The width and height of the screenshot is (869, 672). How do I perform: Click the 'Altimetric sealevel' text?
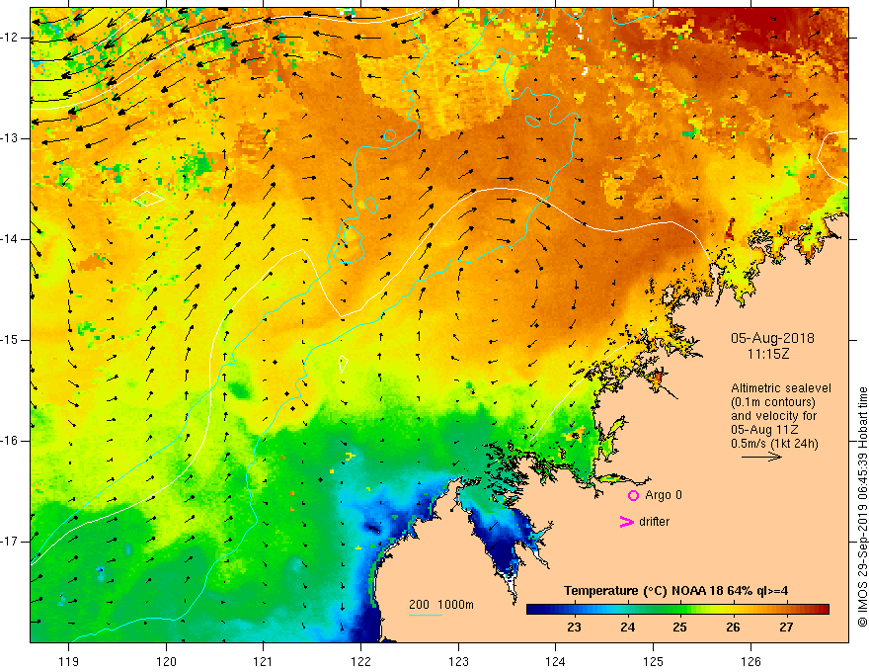pyautogui.click(x=781, y=388)
